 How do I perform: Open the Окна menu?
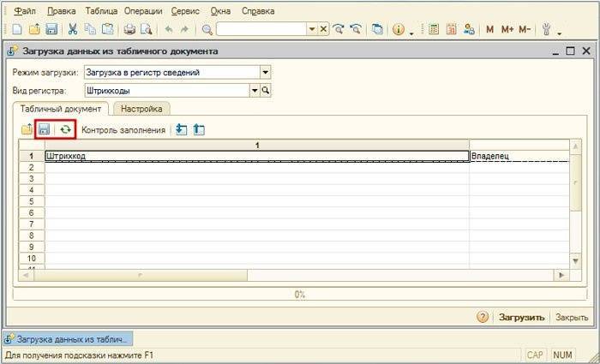coord(220,11)
